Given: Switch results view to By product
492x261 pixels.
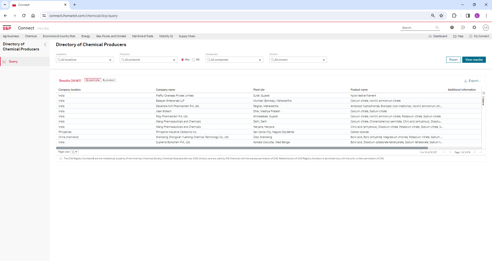Looking at the screenshot, I should 109,80.
